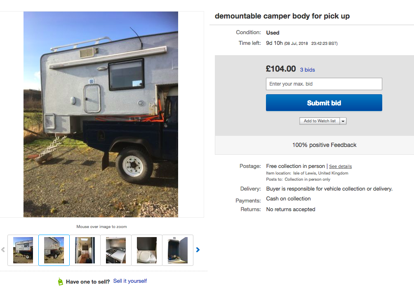Submit bid with the blue button
This screenshot has height=291, width=414.
click(324, 103)
